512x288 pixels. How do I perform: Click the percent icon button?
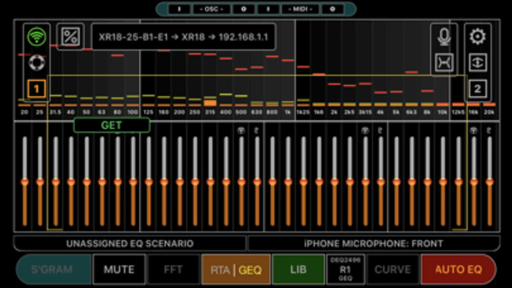tap(70, 36)
